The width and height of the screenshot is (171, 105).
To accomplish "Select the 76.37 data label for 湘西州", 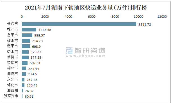I will 29,91.
